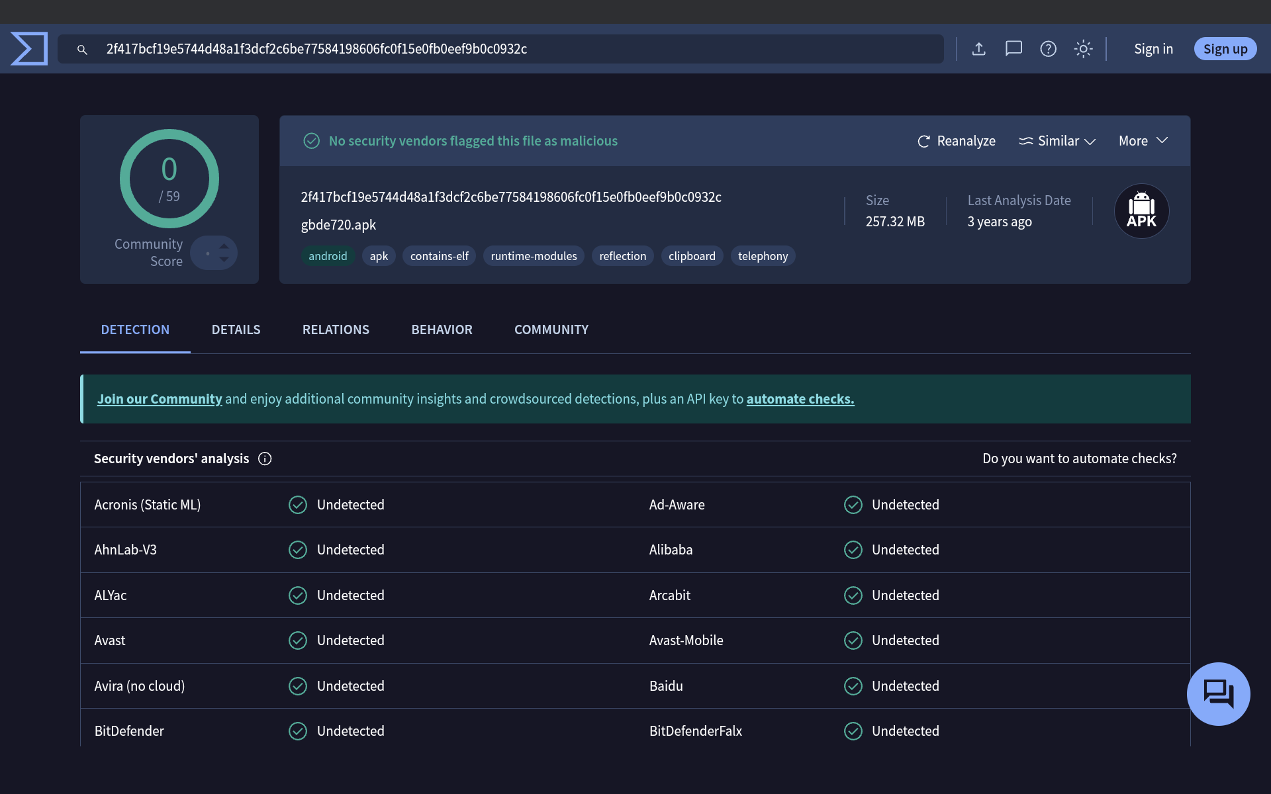This screenshot has height=794, width=1271.
Task: Click the upload file icon
Action: 978,49
